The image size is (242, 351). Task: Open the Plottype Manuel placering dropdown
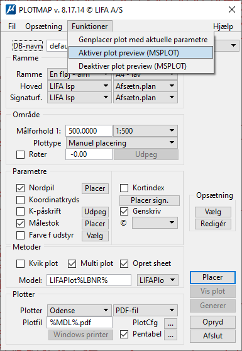(x=122, y=143)
